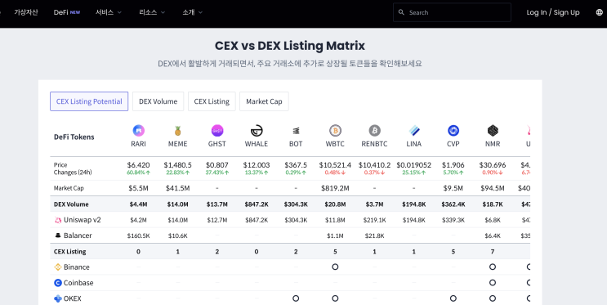This screenshot has width=607, height=305.
Task: Click the DEX Volume row header
Action: pos(71,204)
